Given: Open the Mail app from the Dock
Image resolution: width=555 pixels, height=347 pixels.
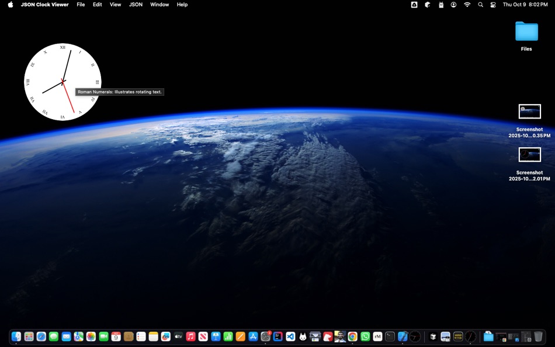Looking at the screenshot, I should point(66,336).
